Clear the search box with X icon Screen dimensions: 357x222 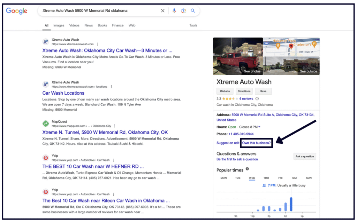162,11
